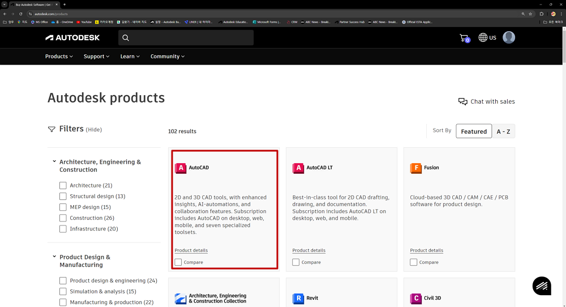
Task: Click the Autodesk logo in the header
Action: tap(72, 37)
